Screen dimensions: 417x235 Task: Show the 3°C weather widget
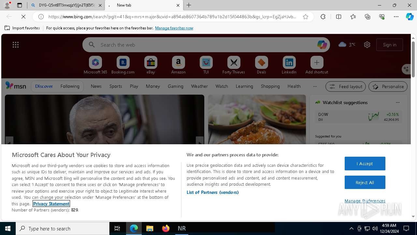point(347,45)
